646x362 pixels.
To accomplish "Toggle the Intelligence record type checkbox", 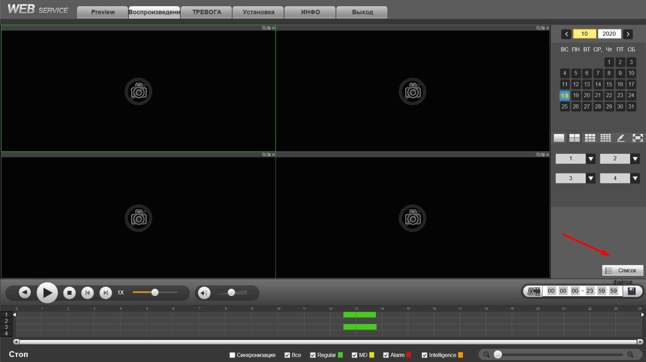I will 424,355.
